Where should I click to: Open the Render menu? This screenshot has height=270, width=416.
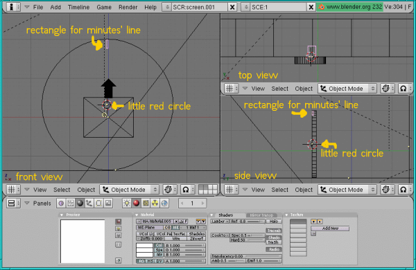pos(128,7)
